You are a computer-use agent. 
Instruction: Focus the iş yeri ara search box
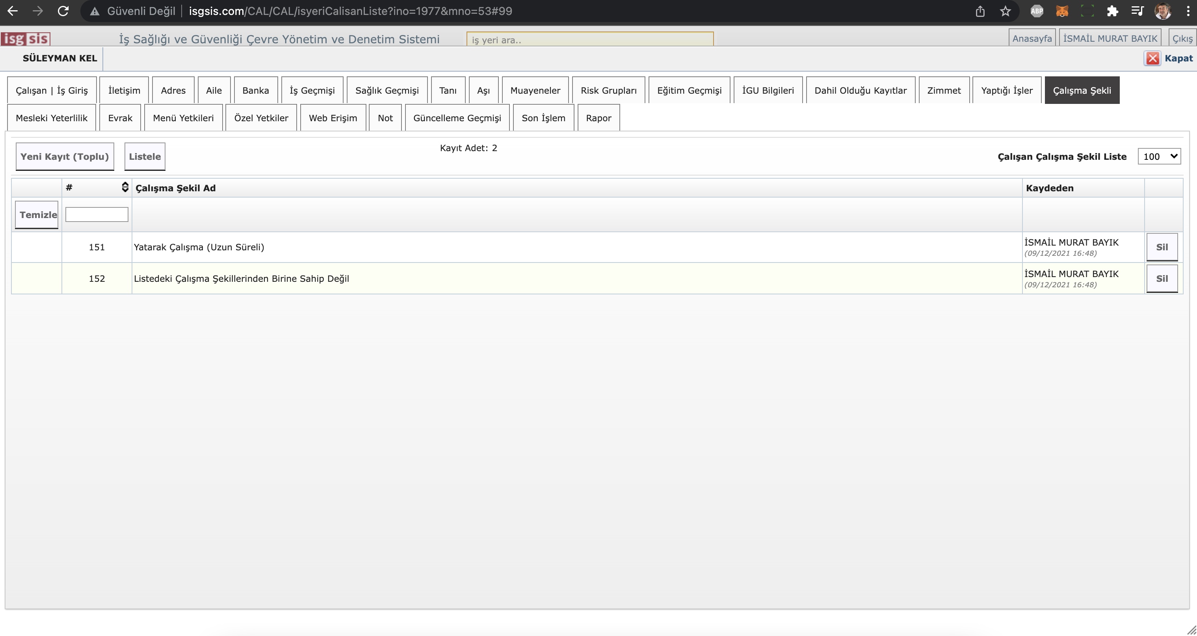point(589,39)
